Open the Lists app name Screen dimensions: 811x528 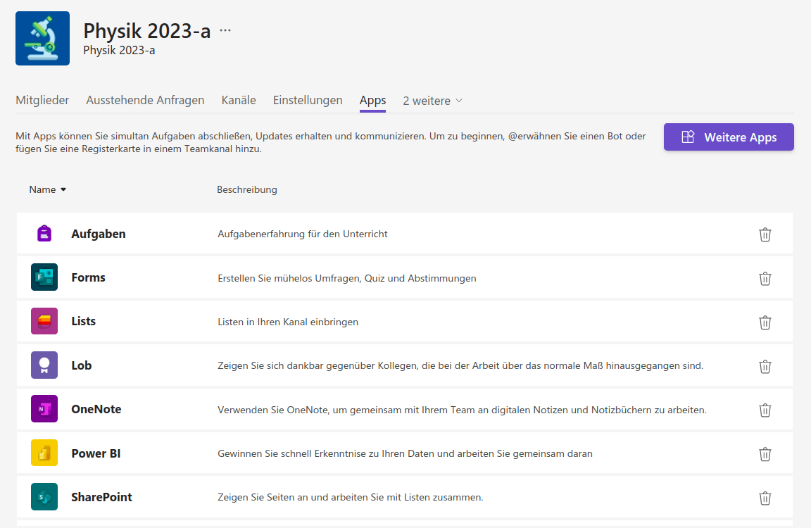click(x=83, y=321)
